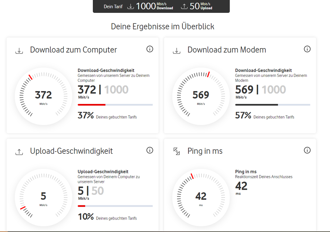Open info for Download zum Modem

[x=307, y=49]
